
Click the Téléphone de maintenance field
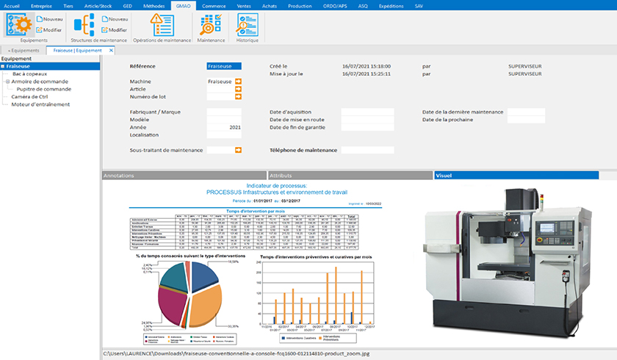click(367, 150)
